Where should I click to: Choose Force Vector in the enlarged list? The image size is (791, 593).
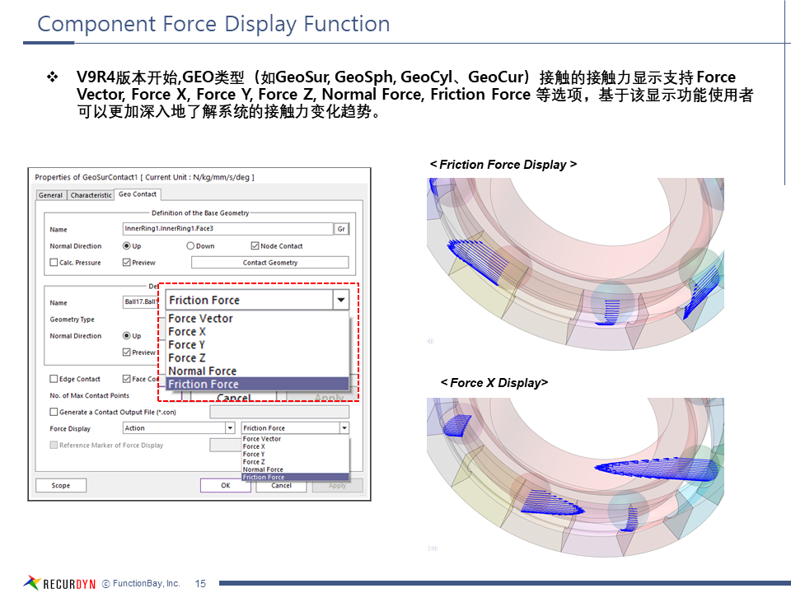pyautogui.click(x=200, y=319)
